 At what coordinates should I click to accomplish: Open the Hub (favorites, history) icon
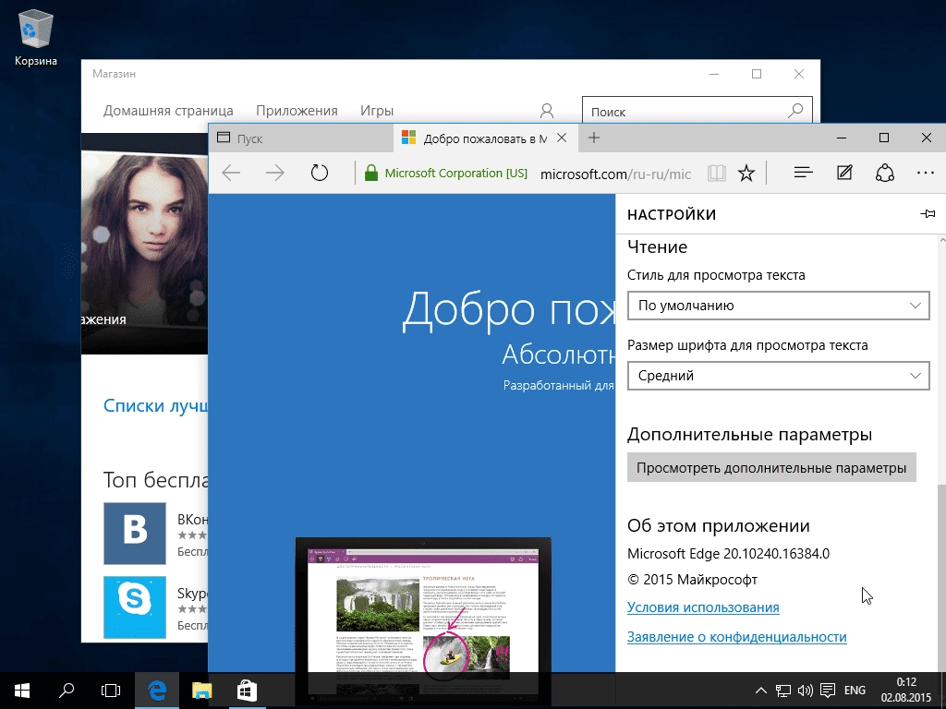[x=803, y=173]
